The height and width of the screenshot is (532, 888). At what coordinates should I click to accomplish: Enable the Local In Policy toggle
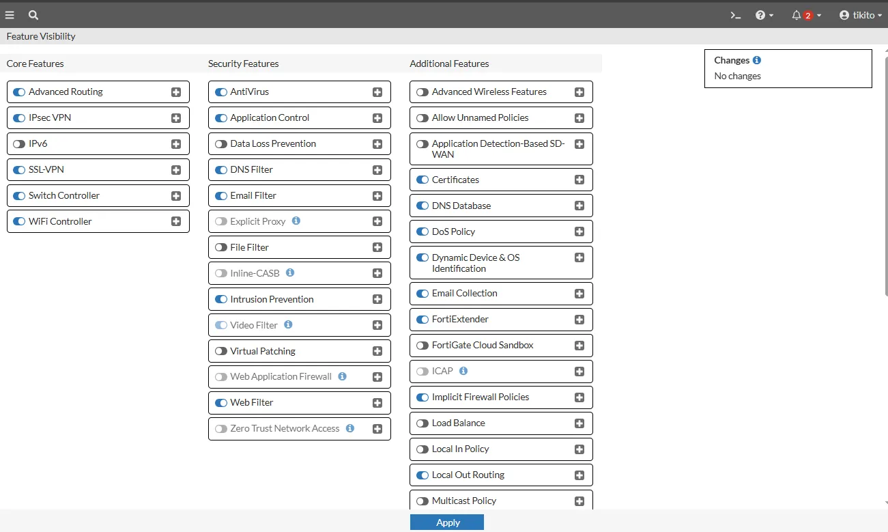tap(422, 449)
